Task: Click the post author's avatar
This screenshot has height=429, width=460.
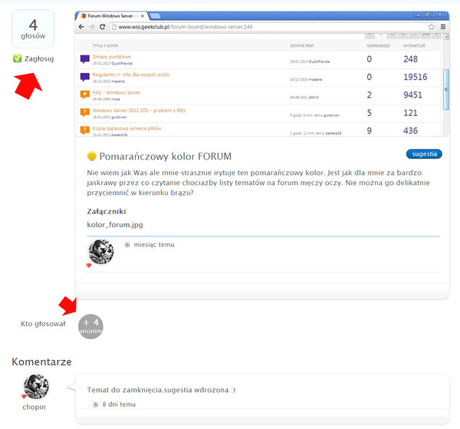Action: coord(101,252)
